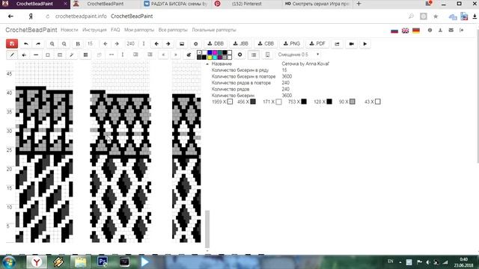Toggle the grid select tool
The height and width of the screenshot is (269, 479).
(85, 55)
